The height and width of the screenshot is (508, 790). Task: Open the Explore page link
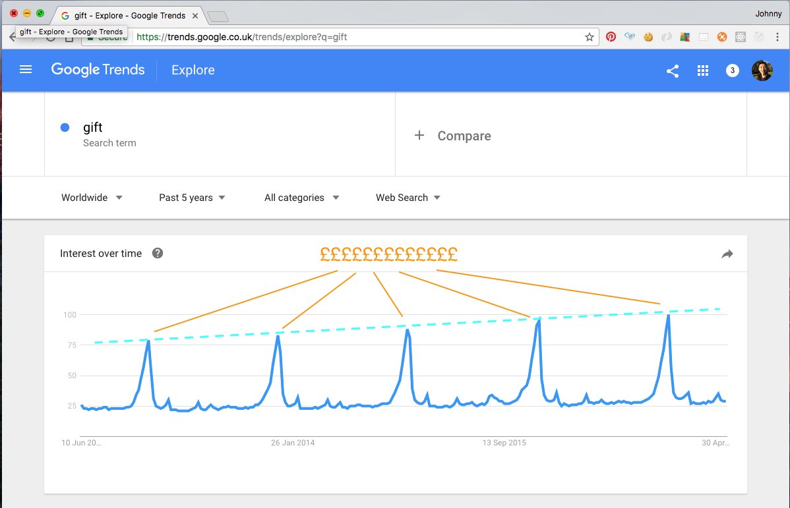point(193,70)
